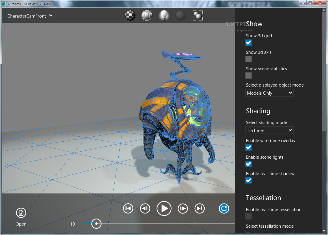Open the tessellation mode dropdown
The width and height of the screenshot is (328, 235).
(269, 232)
